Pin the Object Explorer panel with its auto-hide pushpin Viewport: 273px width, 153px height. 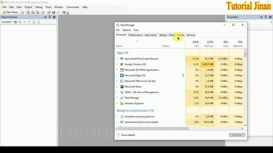point(49,17)
